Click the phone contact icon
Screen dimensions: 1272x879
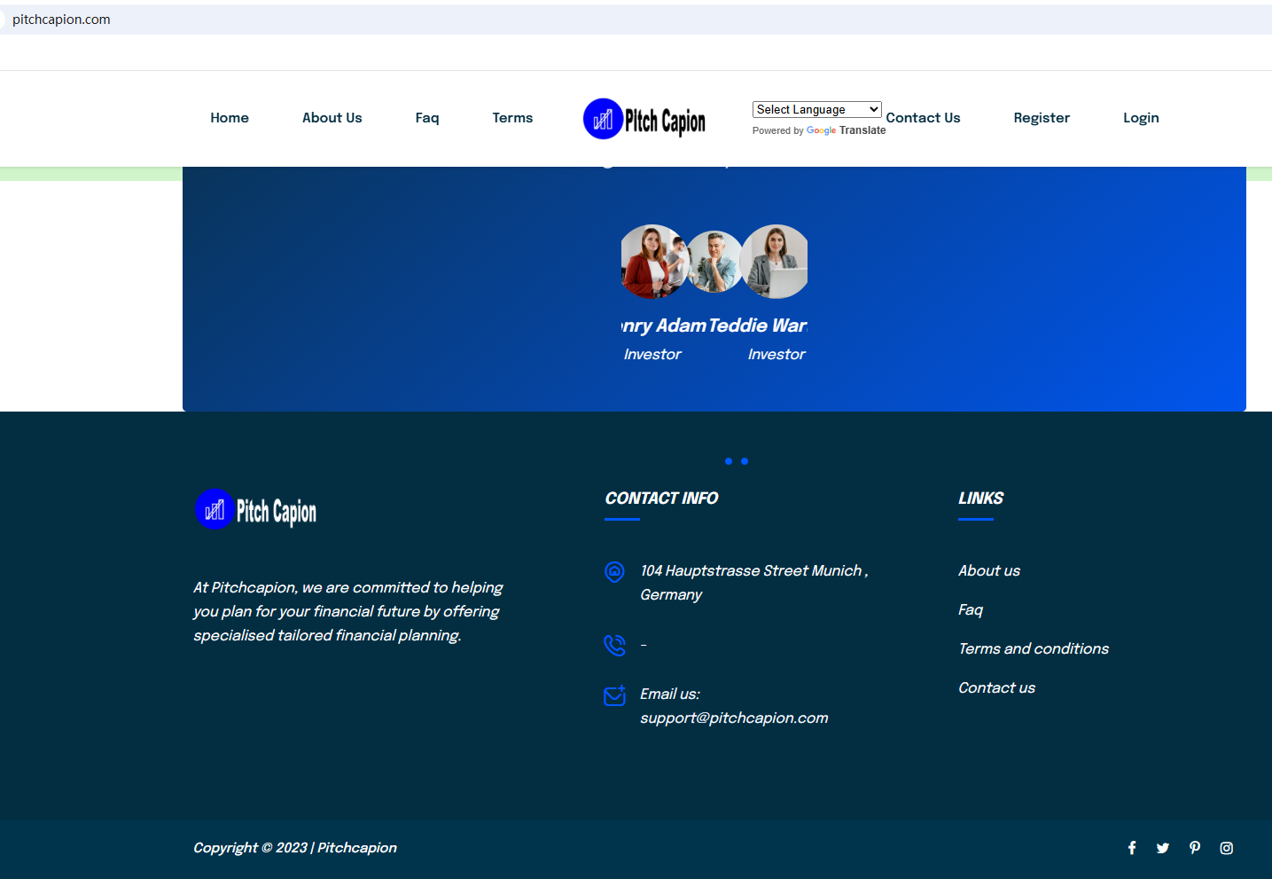pyautogui.click(x=614, y=645)
